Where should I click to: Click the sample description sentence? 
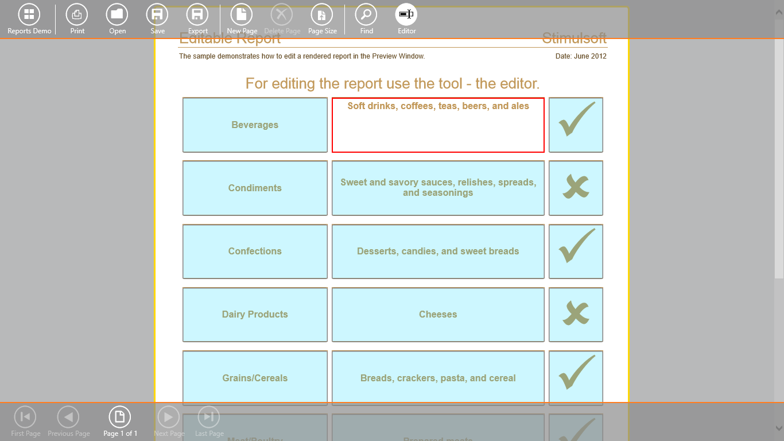click(302, 56)
